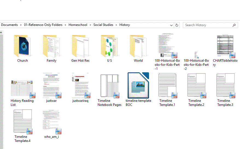Click the scroll up arrow on left pane
This screenshot has height=149, width=240.
pos(1,33)
